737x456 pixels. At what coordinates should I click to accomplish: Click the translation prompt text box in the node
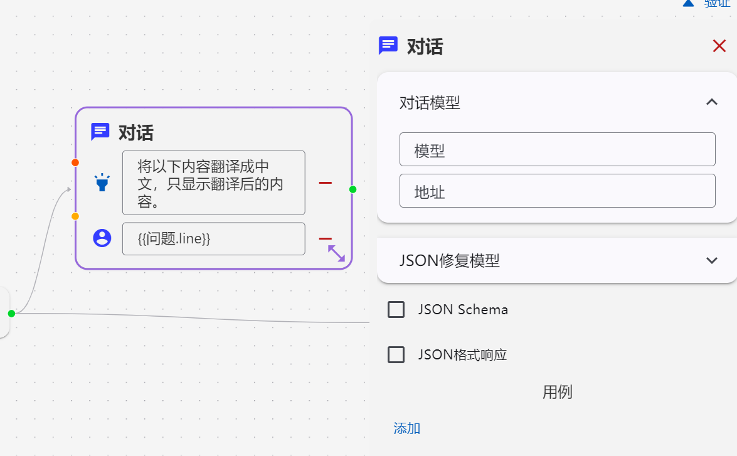point(214,183)
